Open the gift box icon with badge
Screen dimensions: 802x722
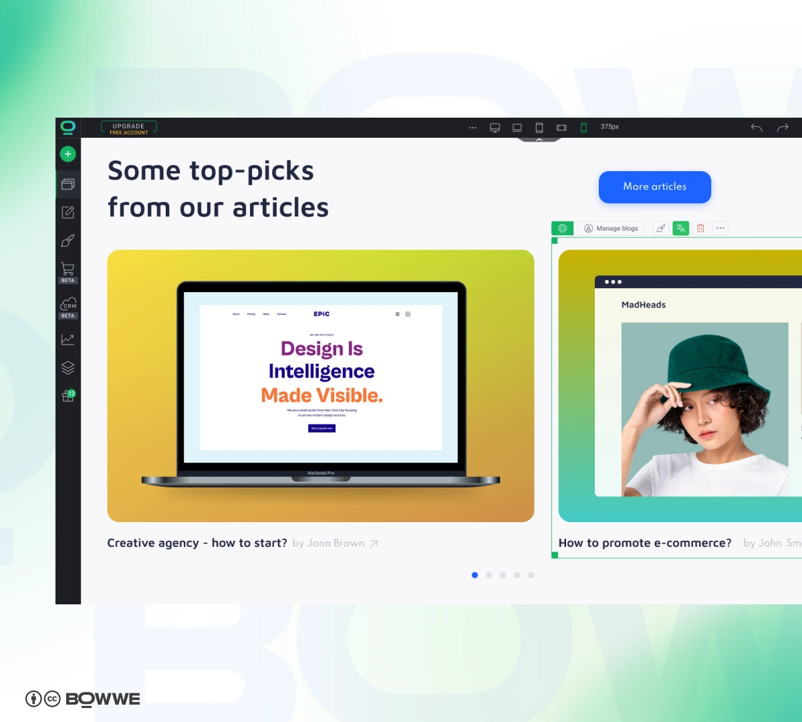[68, 396]
